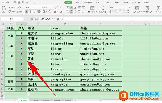Select the Format Painter brush icon

[x=19, y=8]
